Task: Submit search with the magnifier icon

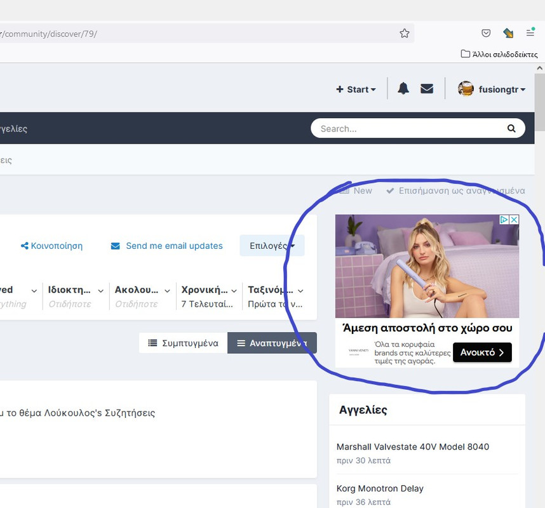Action: (511, 128)
